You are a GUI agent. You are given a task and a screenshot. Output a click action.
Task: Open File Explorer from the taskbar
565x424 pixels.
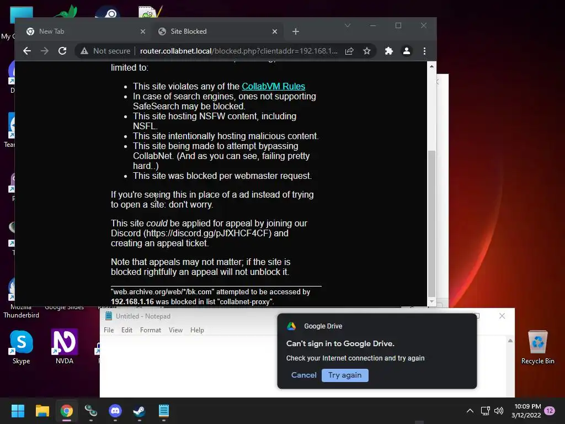pos(42,411)
